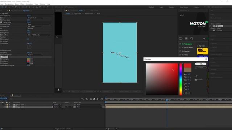Select the first B (brightness) radio button
The width and height of the screenshot is (232, 130).
pyautogui.click(x=185, y=80)
